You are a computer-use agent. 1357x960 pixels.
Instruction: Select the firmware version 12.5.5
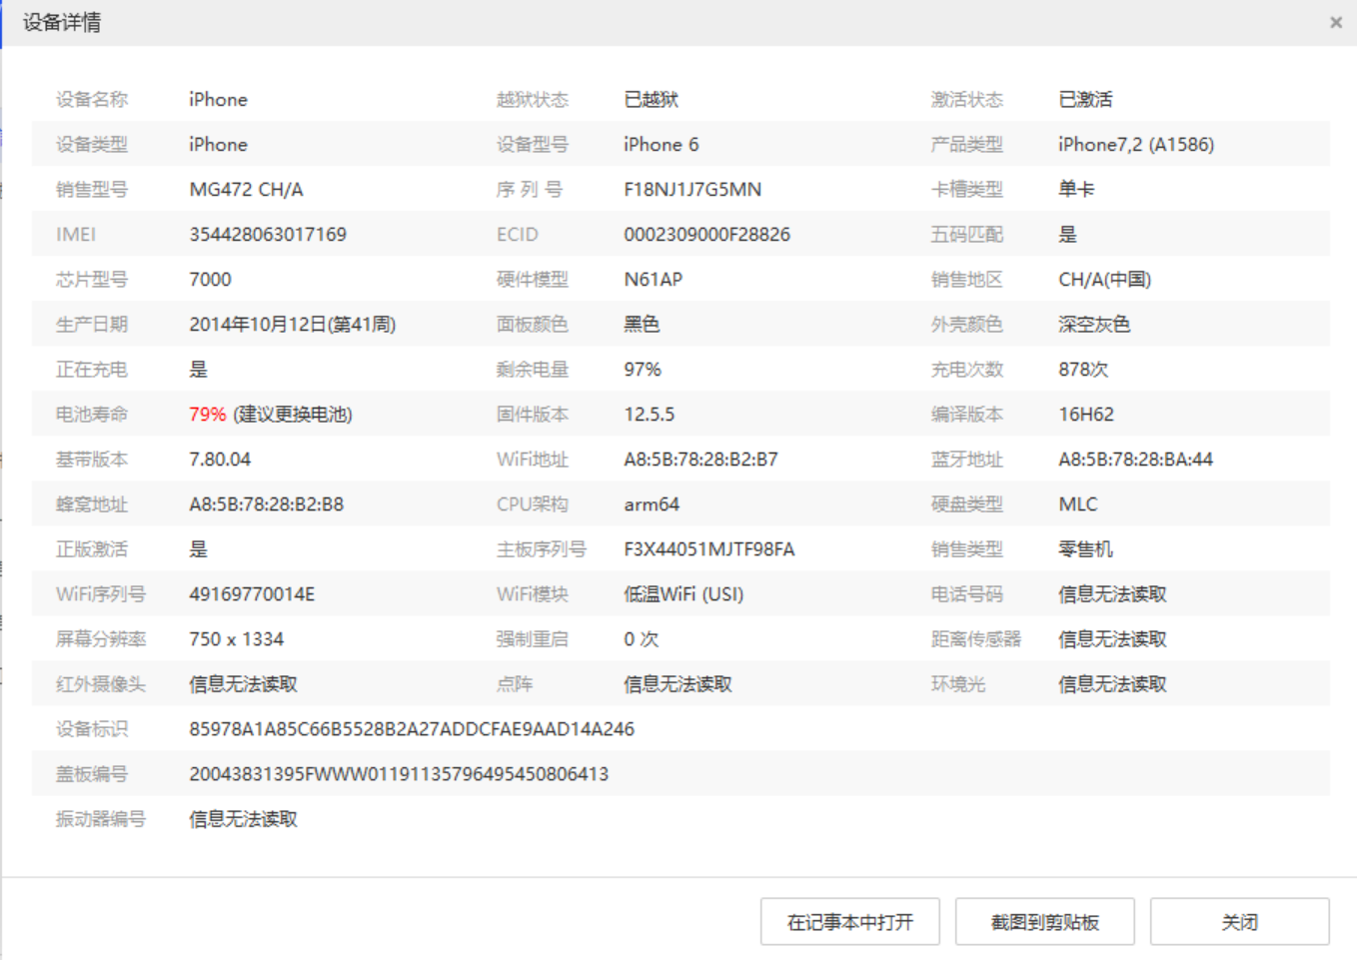coord(650,415)
